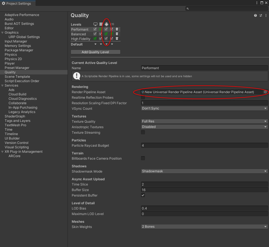Click the Maximum LOD Level field
The width and height of the screenshot is (269, 247).
pos(204,214)
